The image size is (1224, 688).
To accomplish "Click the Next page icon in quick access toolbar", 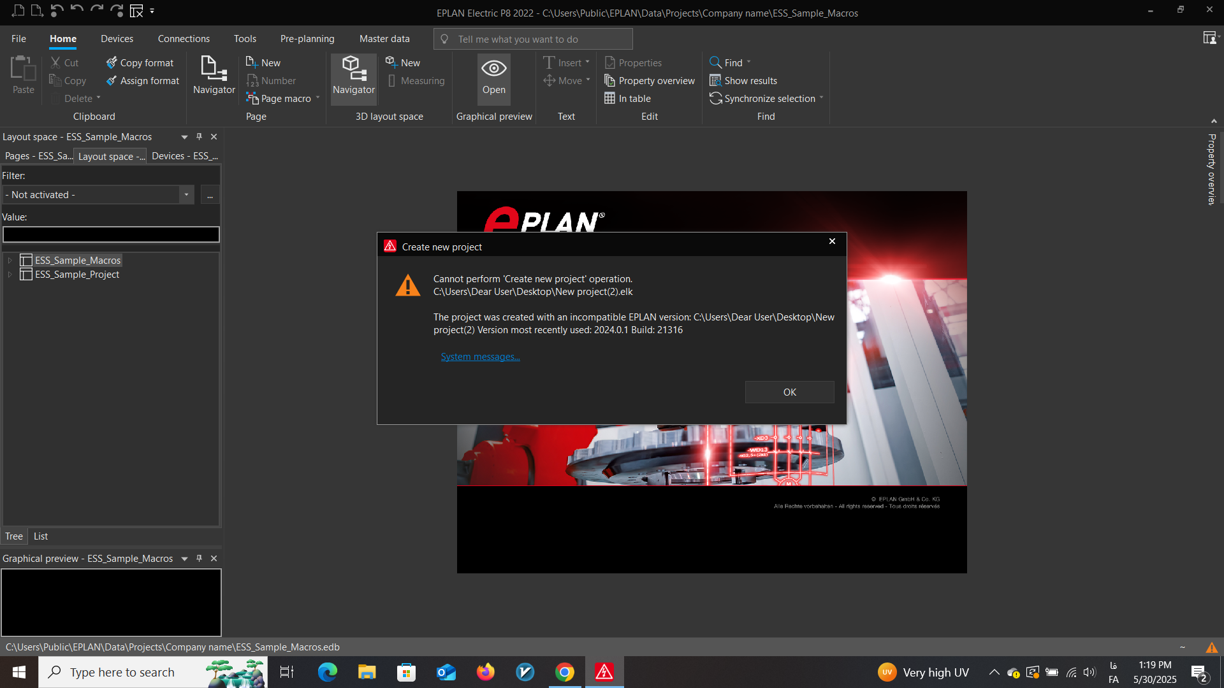I will 37,11.
